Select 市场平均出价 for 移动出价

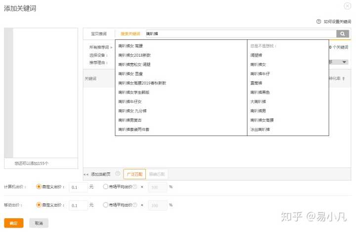[105, 205]
